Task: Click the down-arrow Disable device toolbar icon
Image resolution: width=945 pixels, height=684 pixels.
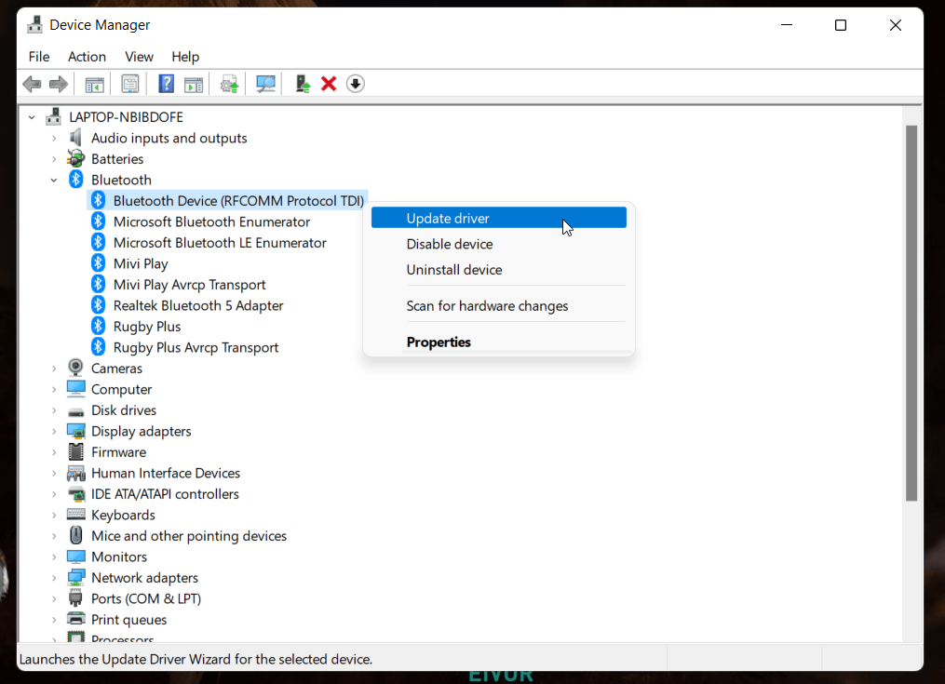Action: point(356,84)
